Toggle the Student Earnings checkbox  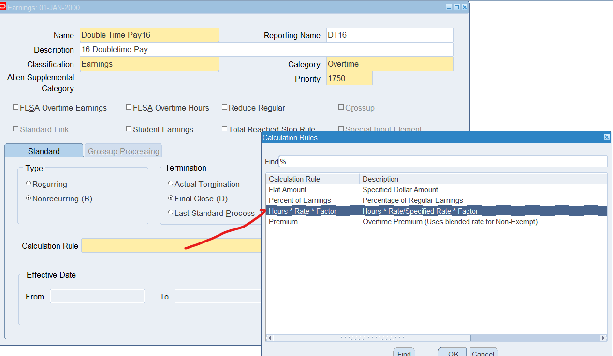point(129,129)
